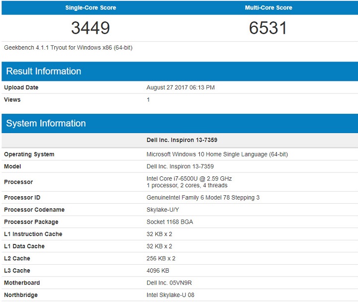
Task: Select the Dell Inc. 05VN9R motherboard value
Action: tap(169, 283)
